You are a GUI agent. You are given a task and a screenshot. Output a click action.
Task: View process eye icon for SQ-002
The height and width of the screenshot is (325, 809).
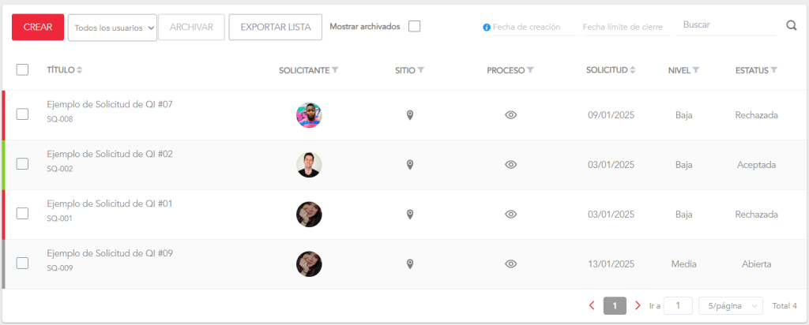tap(511, 165)
